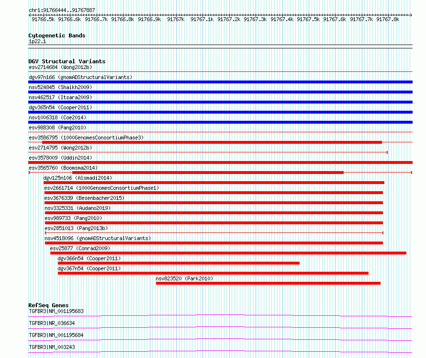Click the dgv367n54 red variant bar

213,273
